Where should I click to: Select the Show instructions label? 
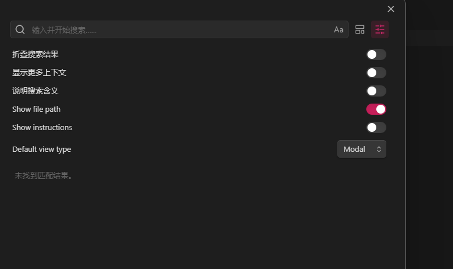point(42,127)
